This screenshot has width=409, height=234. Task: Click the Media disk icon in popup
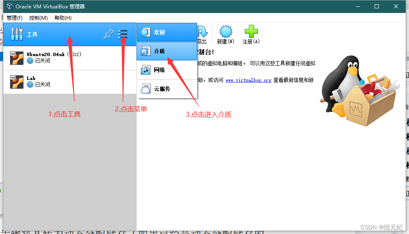[x=145, y=51]
